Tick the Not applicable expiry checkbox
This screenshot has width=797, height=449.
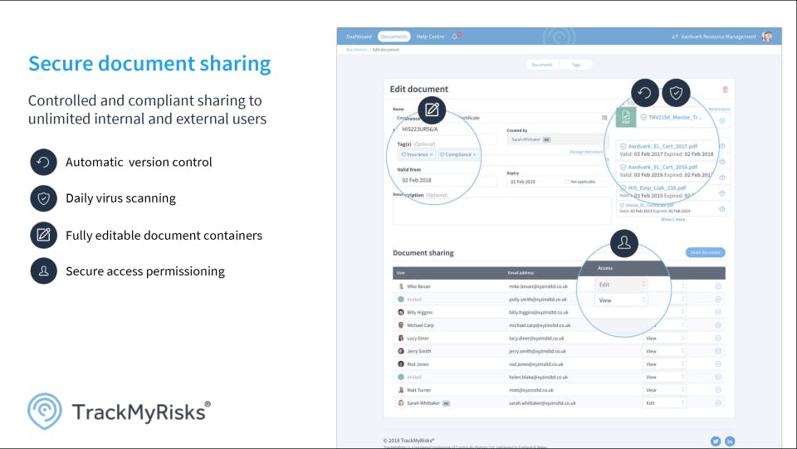[x=567, y=181]
